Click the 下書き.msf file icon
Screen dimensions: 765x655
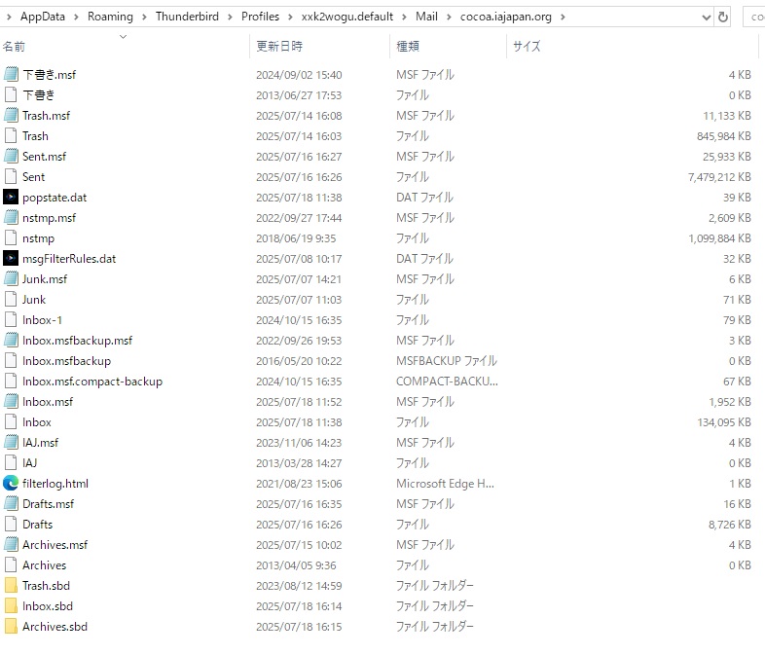[x=11, y=74]
